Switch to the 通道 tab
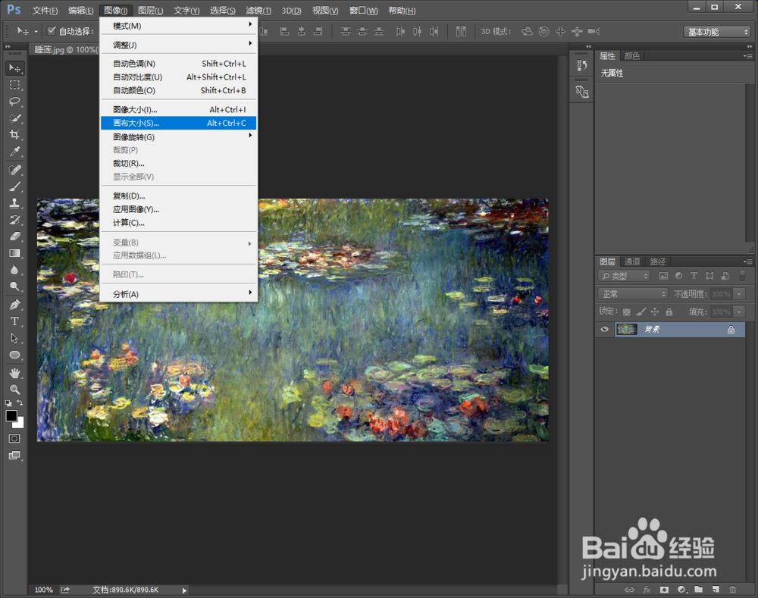Viewport: 758px width, 598px height. pos(632,261)
